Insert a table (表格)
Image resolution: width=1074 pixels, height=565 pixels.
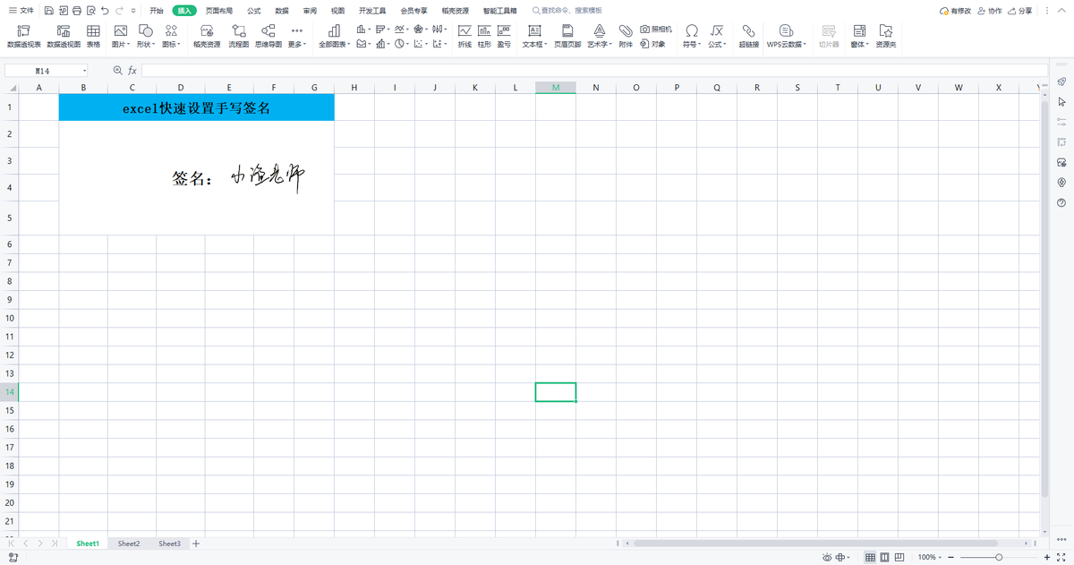pyautogui.click(x=93, y=36)
